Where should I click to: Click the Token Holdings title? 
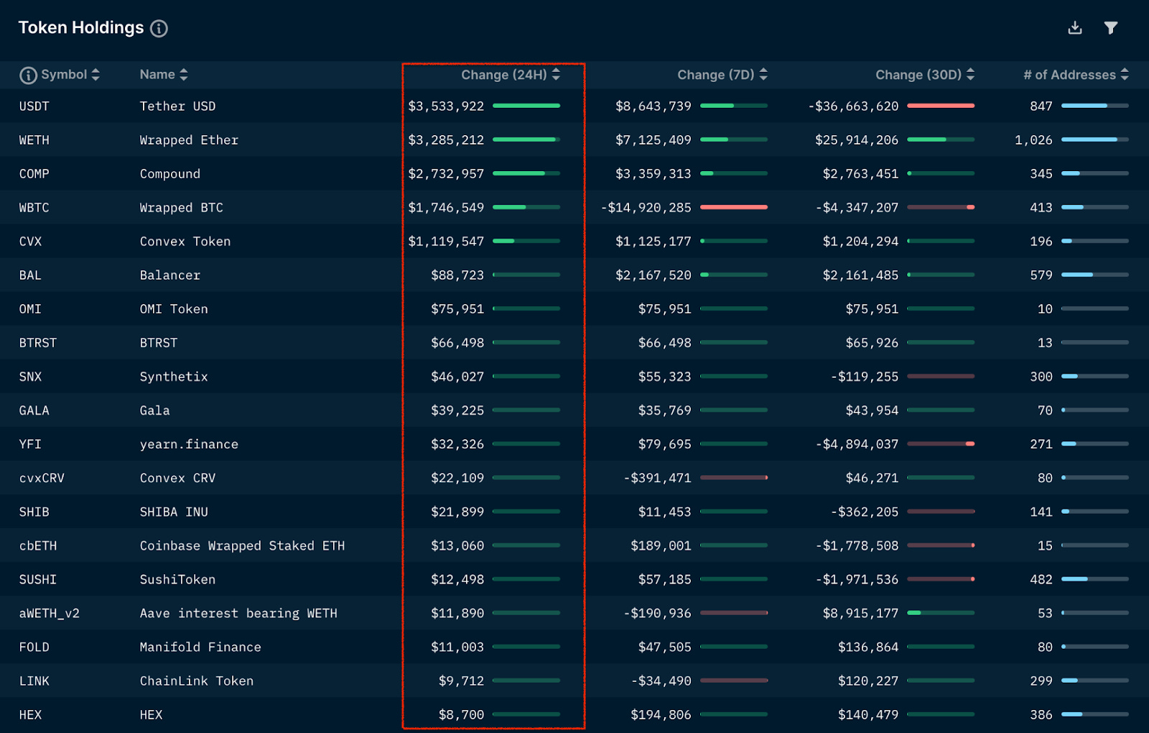(x=81, y=28)
